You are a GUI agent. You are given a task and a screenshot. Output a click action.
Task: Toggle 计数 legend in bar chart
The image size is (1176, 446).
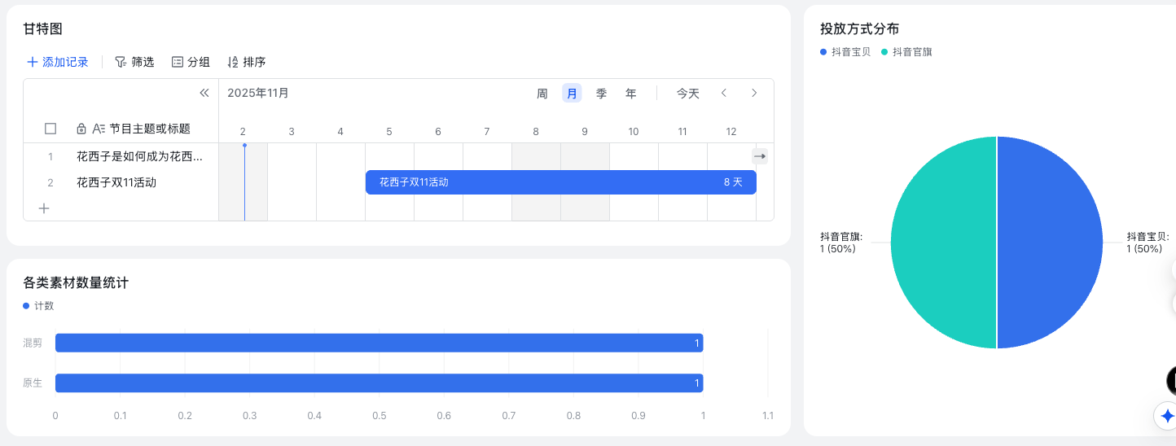pyautogui.click(x=39, y=306)
